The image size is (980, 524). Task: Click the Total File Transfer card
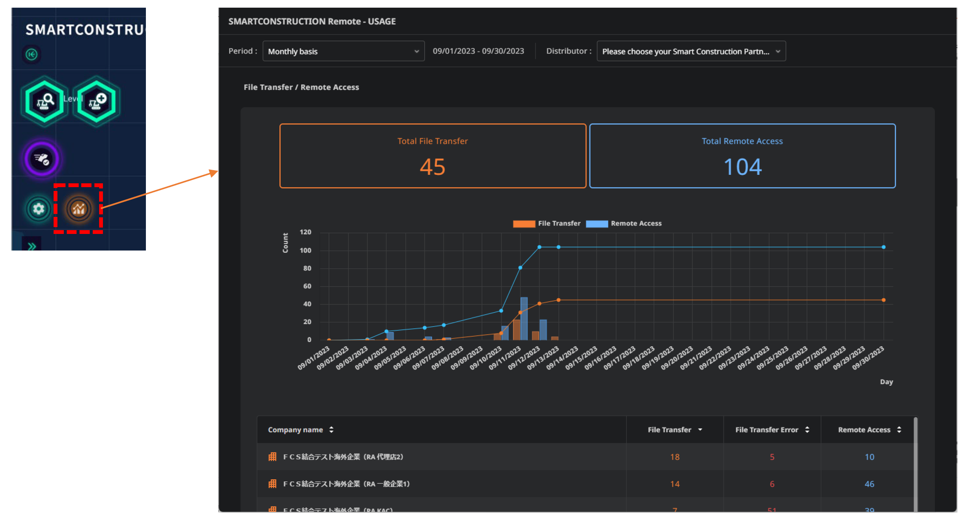click(433, 156)
